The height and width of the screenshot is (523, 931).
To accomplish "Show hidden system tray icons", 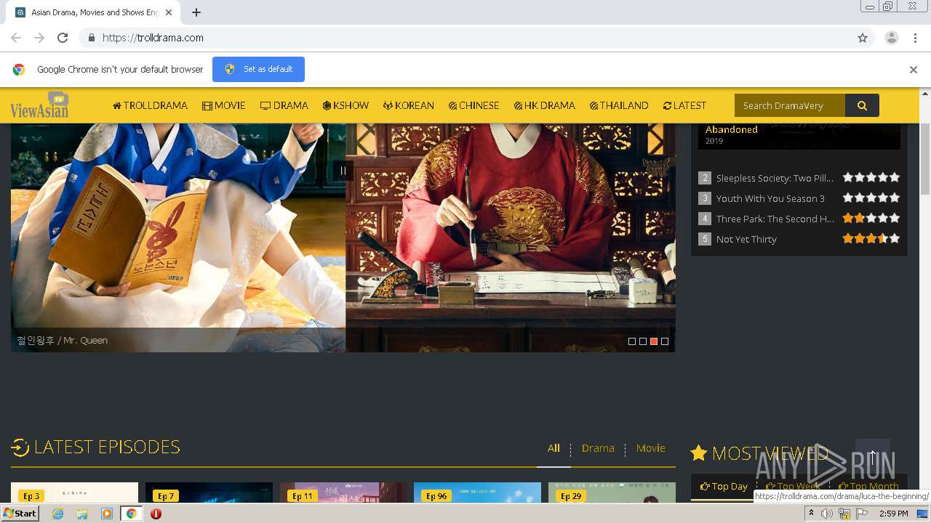I will [x=811, y=514].
